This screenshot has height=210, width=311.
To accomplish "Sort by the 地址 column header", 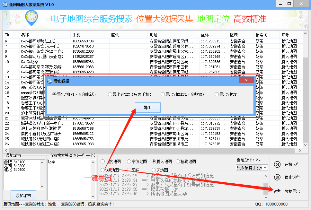I will pyautogui.click(x=173, y=35).
